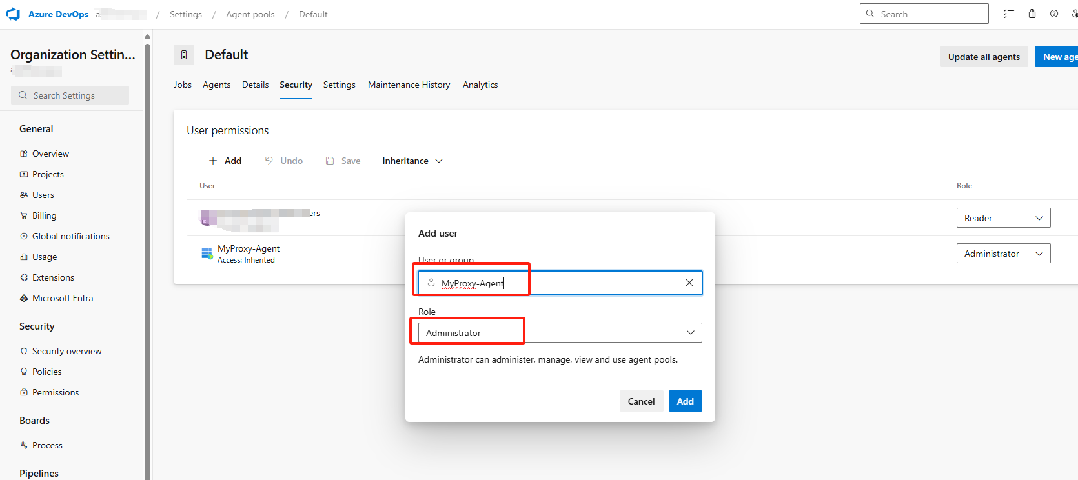This screenshot has height=480, width=1078.
Task: Switch to the Jobs tab
Action: tap(183, 85)
